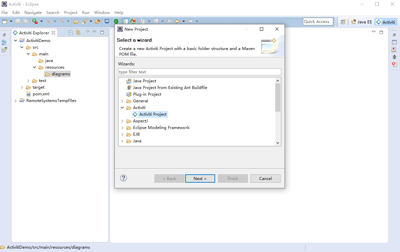The image size is (400, 252).
Task: Click the Save disk toolbar icon
Action: [18, 21]
